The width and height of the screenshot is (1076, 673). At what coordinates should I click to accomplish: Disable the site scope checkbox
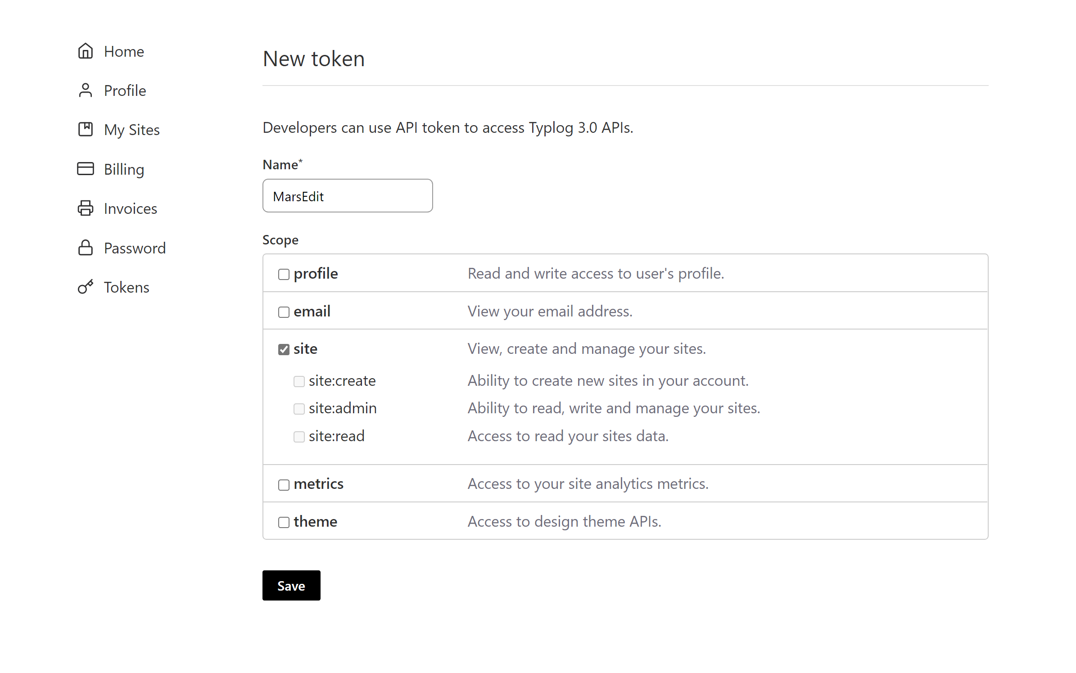(x=284, y=349)
